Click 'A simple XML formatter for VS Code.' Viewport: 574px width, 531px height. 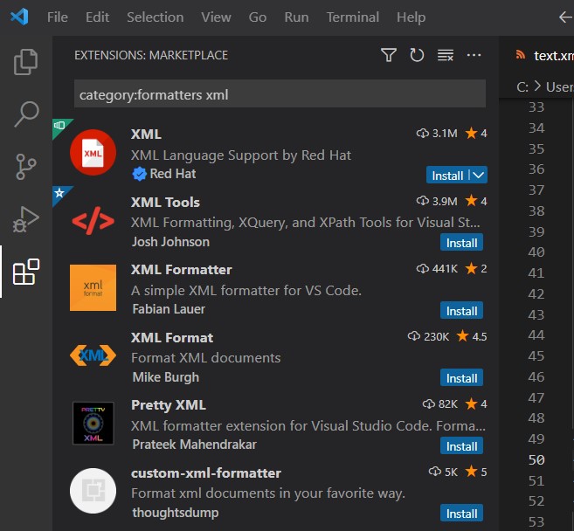point(246,291)
